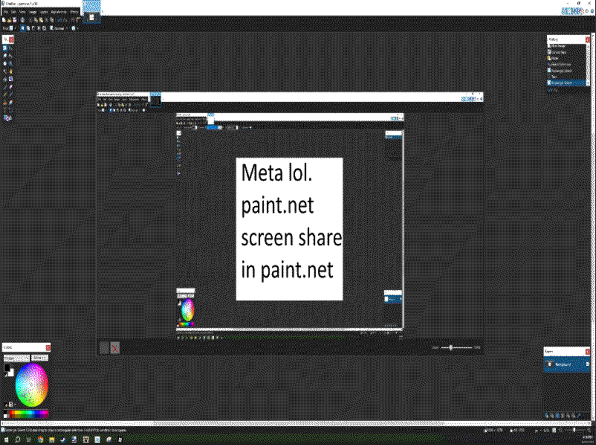Close the Layers panel
This screenshot has height=445, width=596.
coord(588,351)
